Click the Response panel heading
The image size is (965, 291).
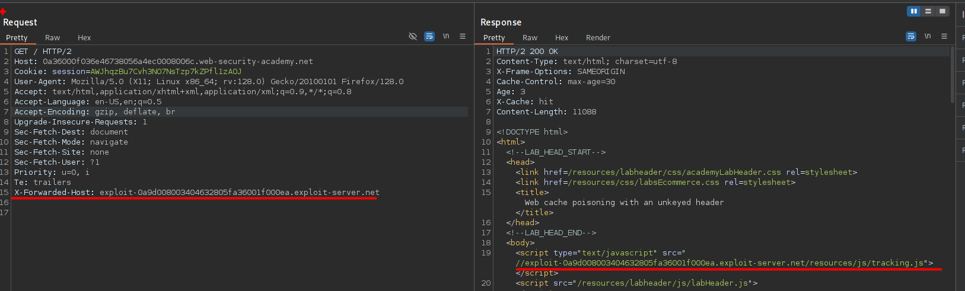click(x=501, y=23)
